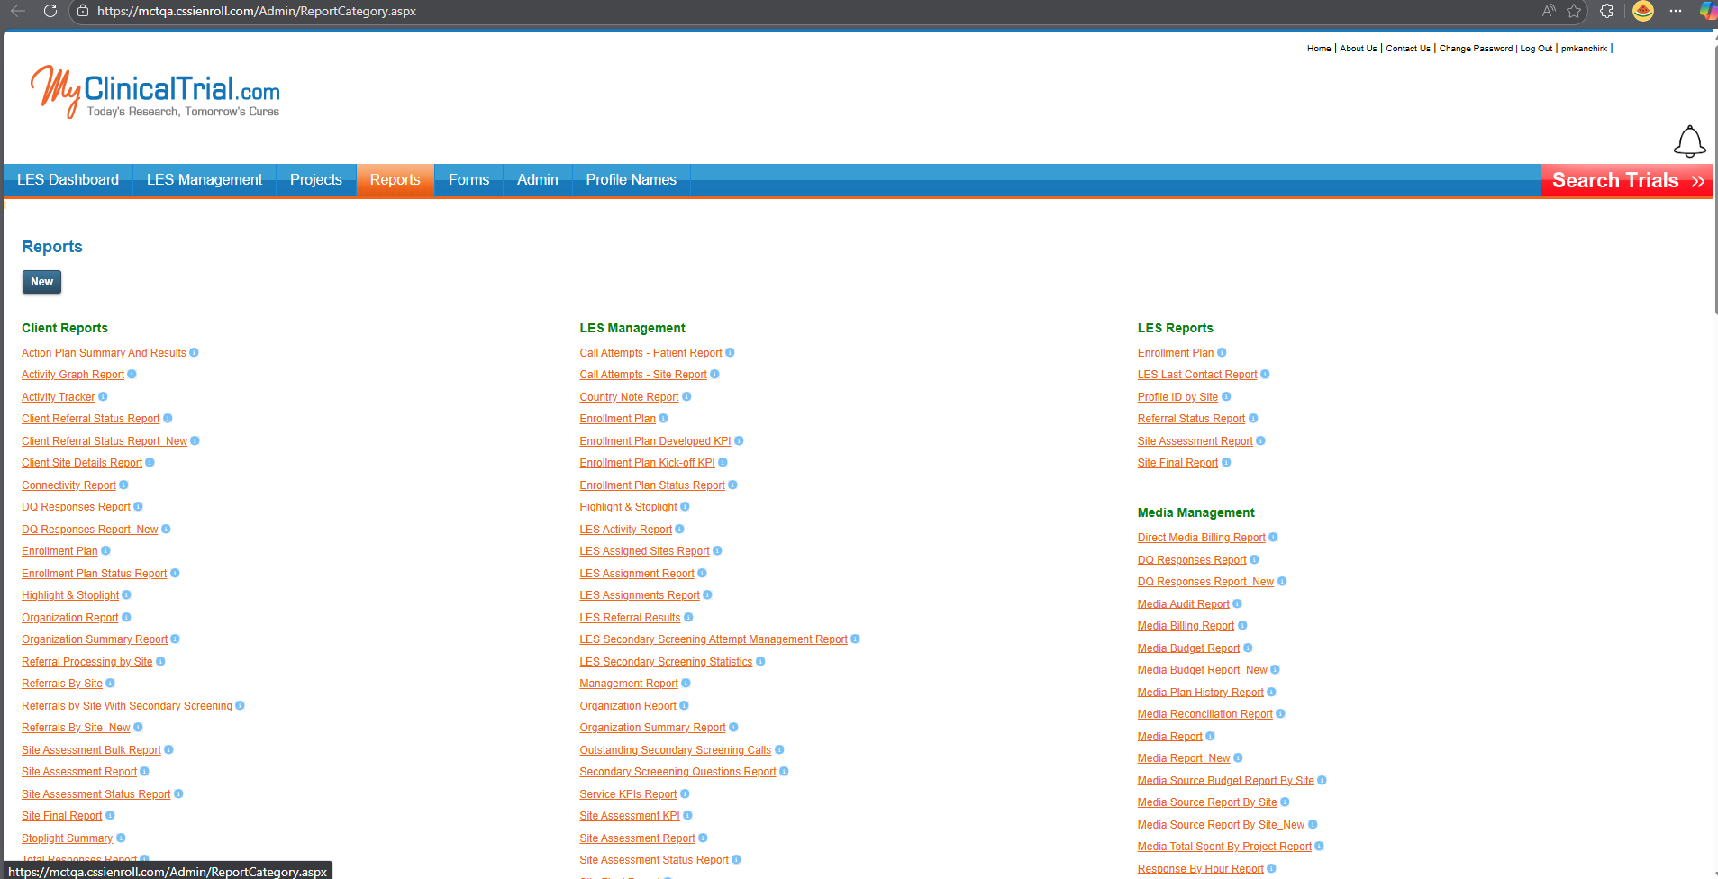Open the Contact Us link
This screenshot has width=1718, height=879.
click(x=1408, y=49)
